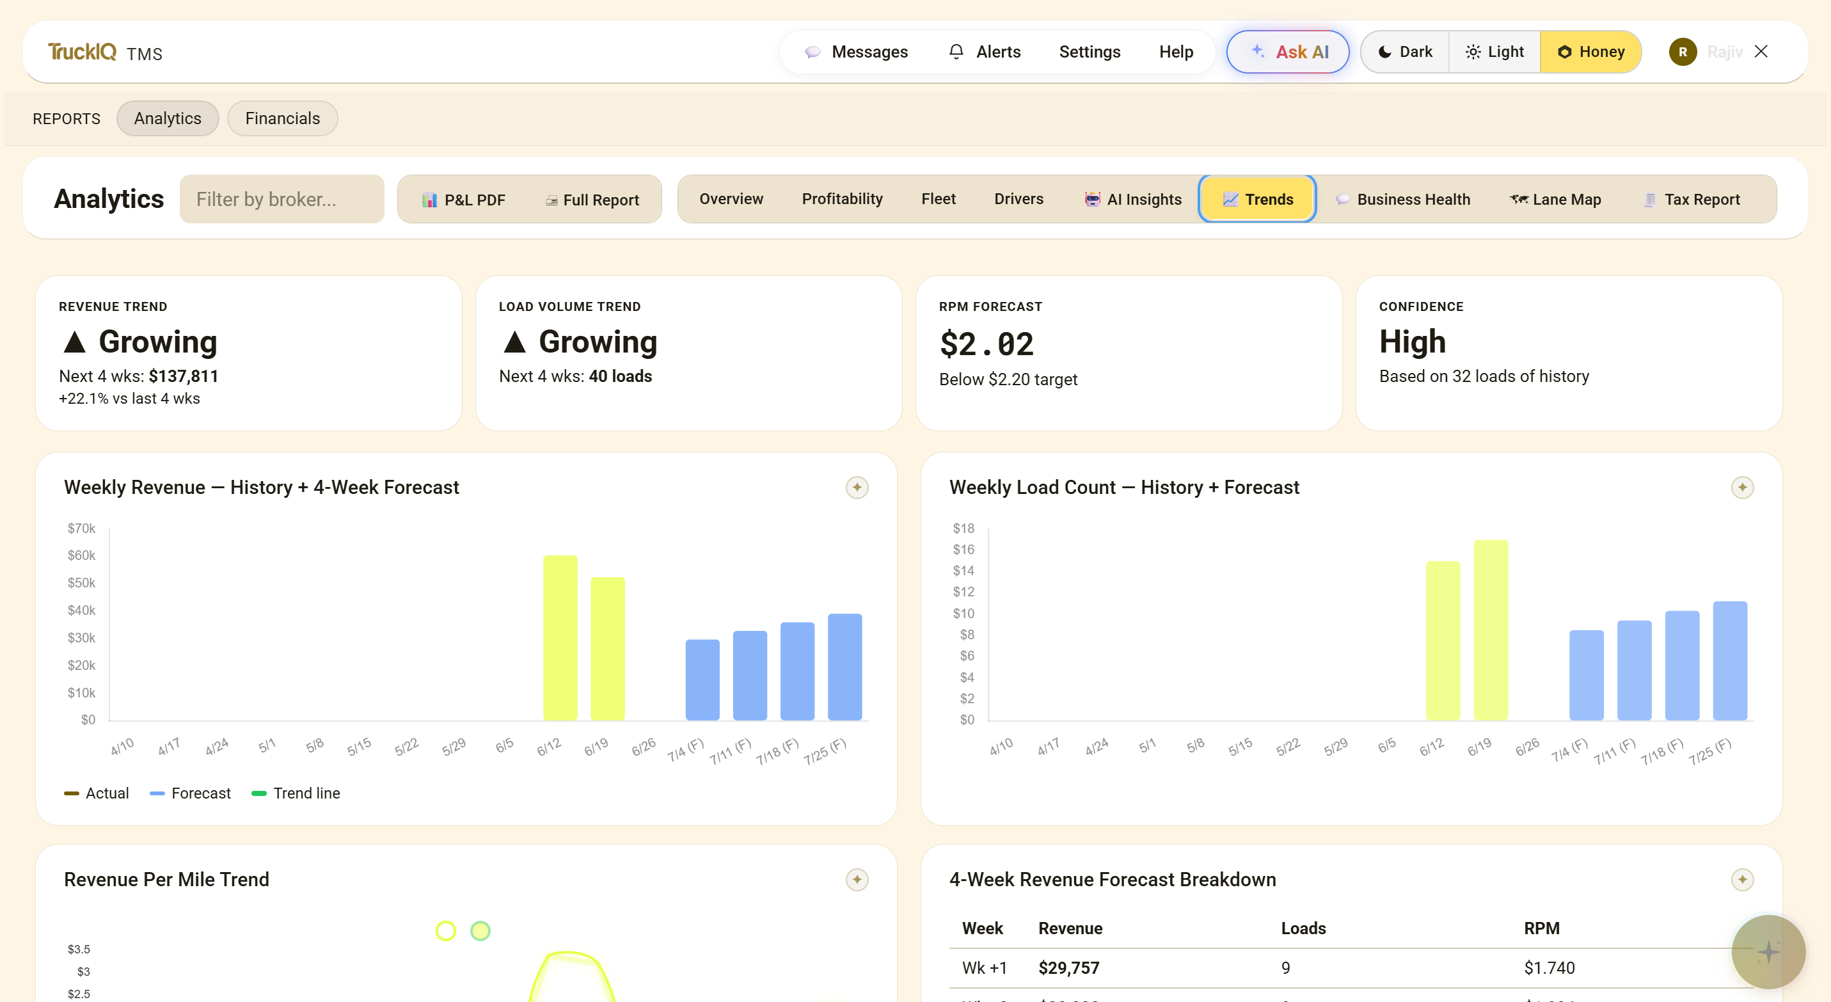Viewport: 1831px width, 1002px height.
Task: Toggle the Forecast legend entry
Action: [190, 793]
